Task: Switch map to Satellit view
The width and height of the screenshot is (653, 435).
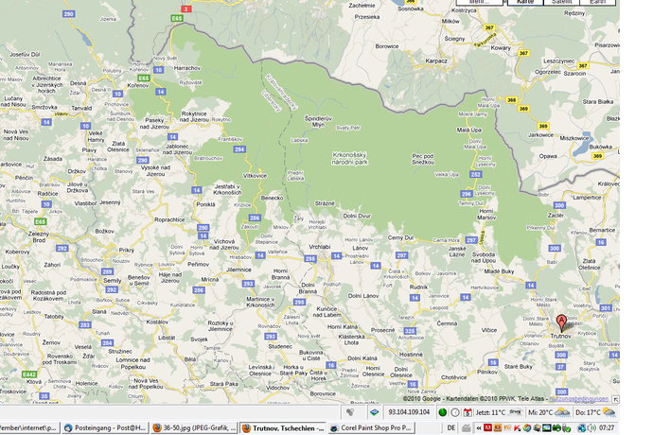Action: [562, 3]
